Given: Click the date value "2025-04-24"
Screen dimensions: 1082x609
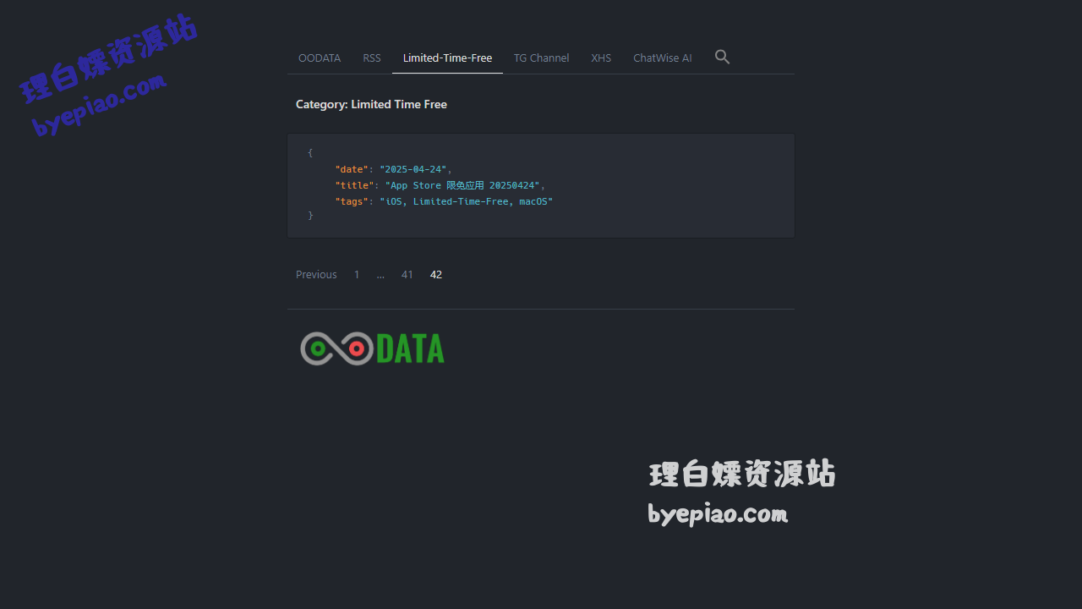Looking at the screenshot, I should pyautogui.click(x=413, y=169).
